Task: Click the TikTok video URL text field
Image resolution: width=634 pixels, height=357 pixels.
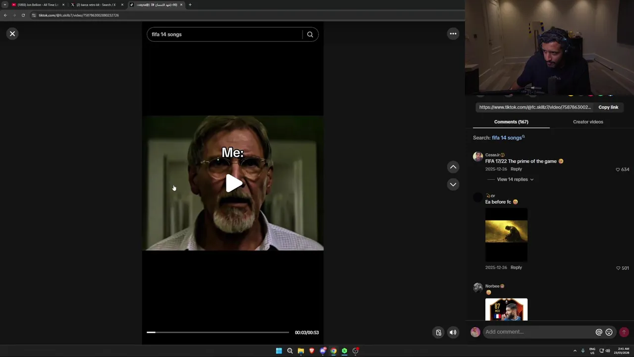Action: tap(535, 107)
